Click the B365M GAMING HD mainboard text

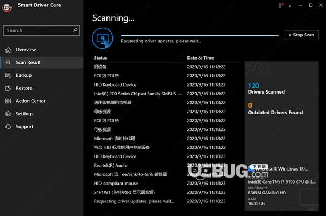point(267,193)
